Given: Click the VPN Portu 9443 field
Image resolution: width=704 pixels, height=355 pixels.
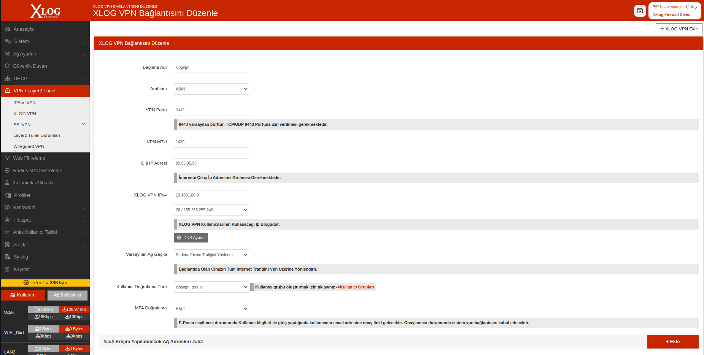Looking at the screenshot, I should tap(211, 110).
